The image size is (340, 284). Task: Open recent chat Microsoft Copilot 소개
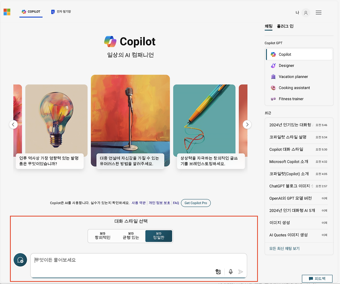(298, 162)
